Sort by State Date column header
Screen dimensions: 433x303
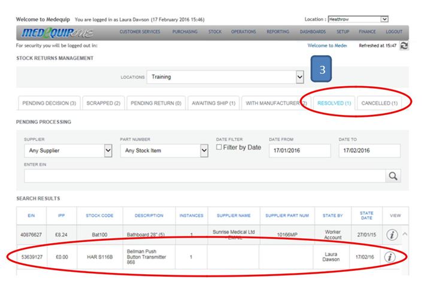coord(367,216)
